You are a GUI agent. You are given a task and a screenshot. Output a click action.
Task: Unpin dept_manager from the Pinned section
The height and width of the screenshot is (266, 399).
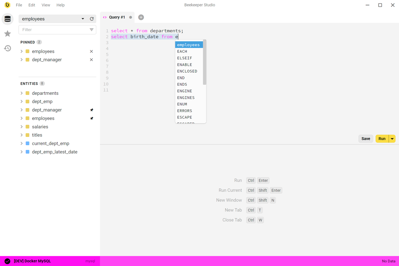91,60
